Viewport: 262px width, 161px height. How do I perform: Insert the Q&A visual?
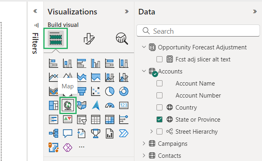[67, 133]
